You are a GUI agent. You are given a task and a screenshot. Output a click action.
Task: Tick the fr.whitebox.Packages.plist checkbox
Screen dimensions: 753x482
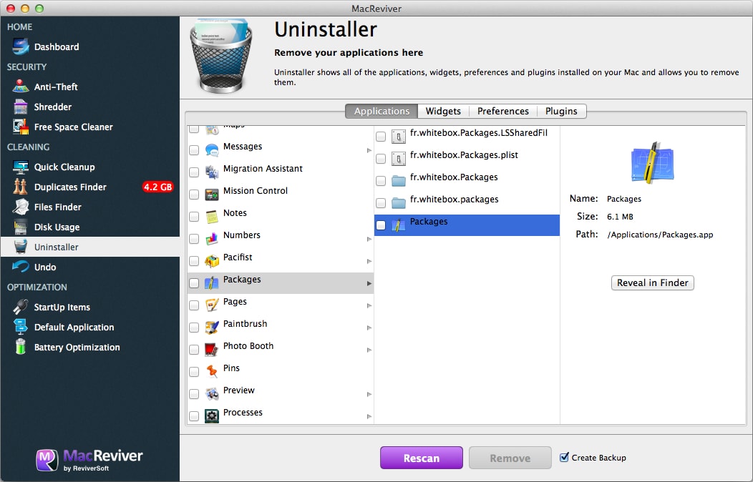(x=381, y=159)
